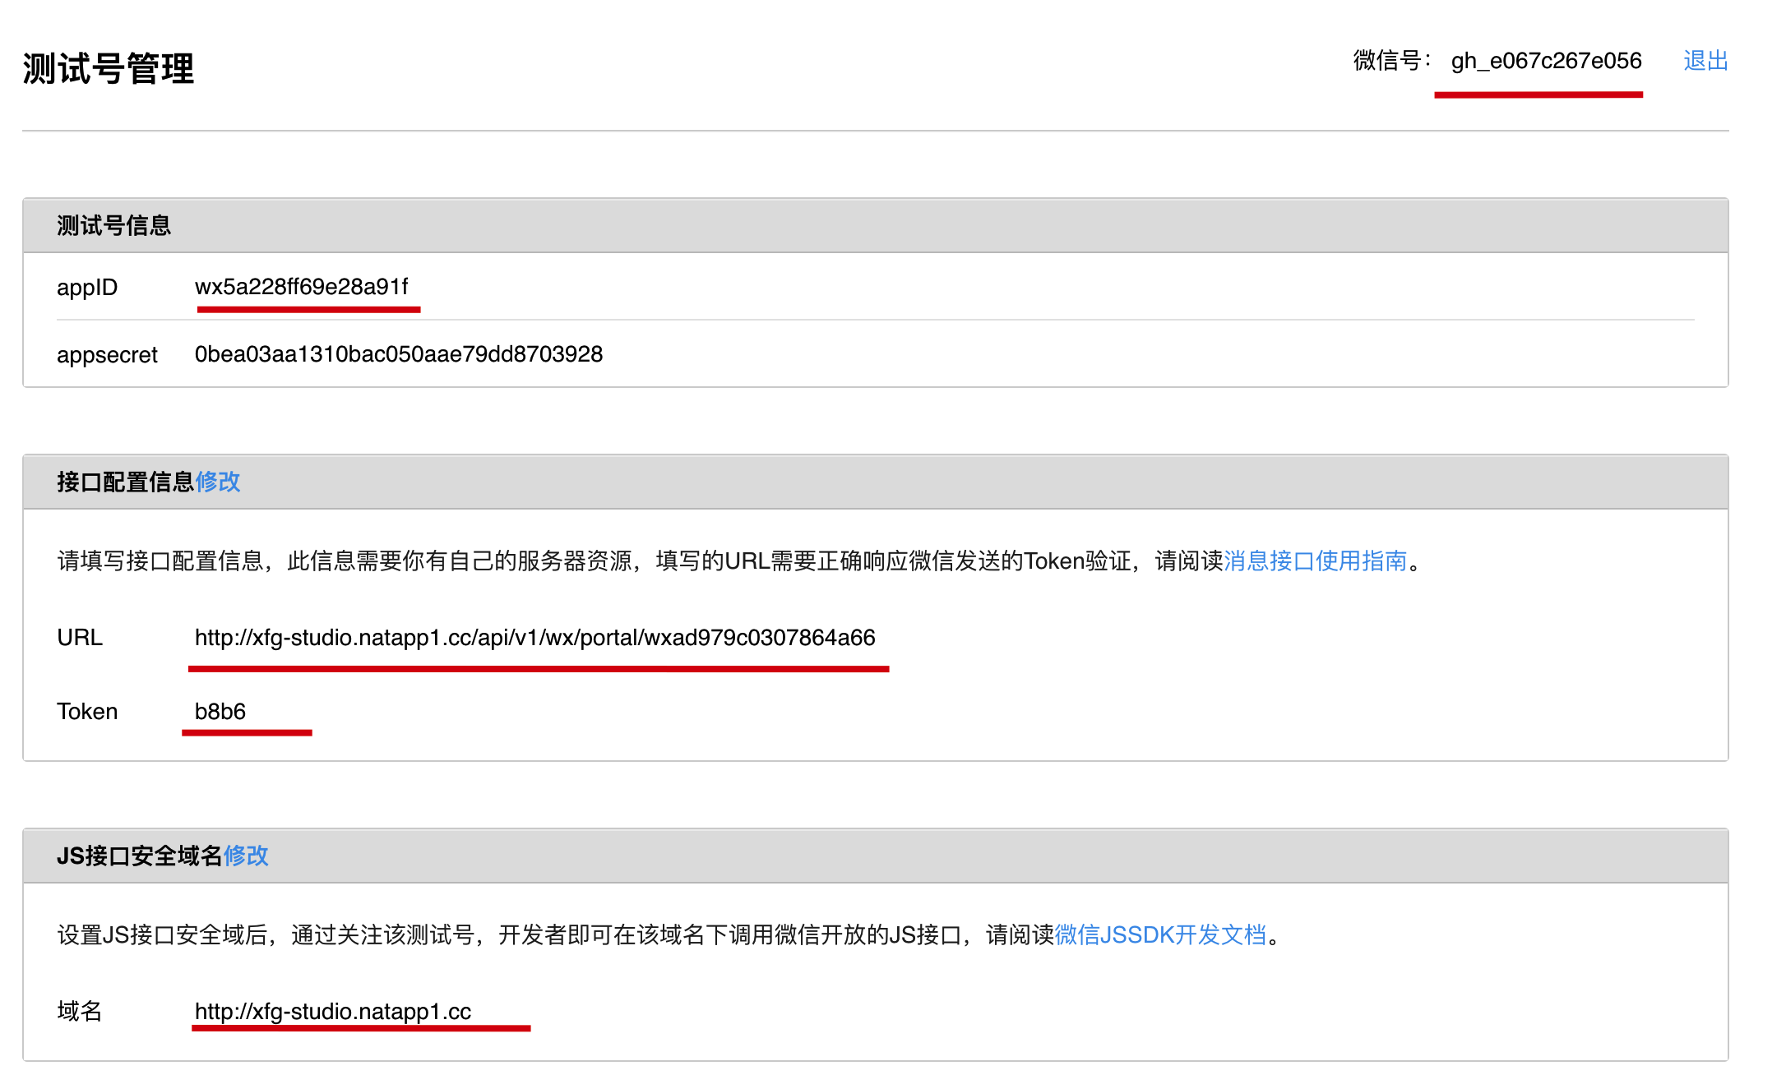The height and width of the screenshot is (1075, 1786).
Task: Click the 域名 label
Action: tap(80, 1011)
